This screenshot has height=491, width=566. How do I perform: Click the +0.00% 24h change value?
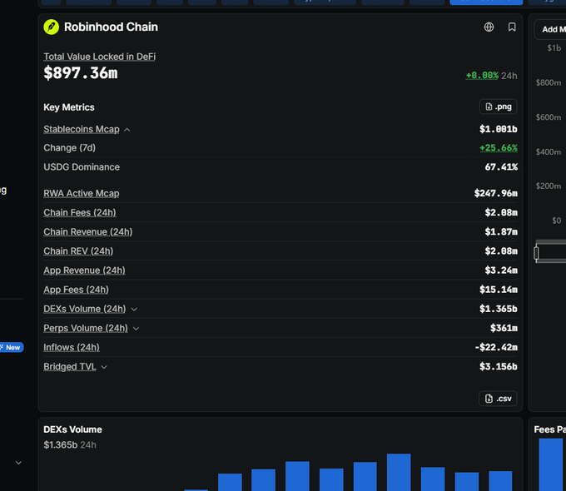point(482,76)
